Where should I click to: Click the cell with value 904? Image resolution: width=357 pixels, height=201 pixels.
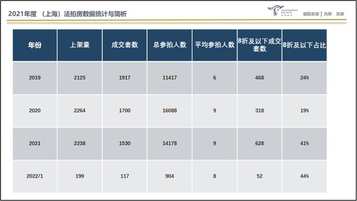(x=169, y=176)
